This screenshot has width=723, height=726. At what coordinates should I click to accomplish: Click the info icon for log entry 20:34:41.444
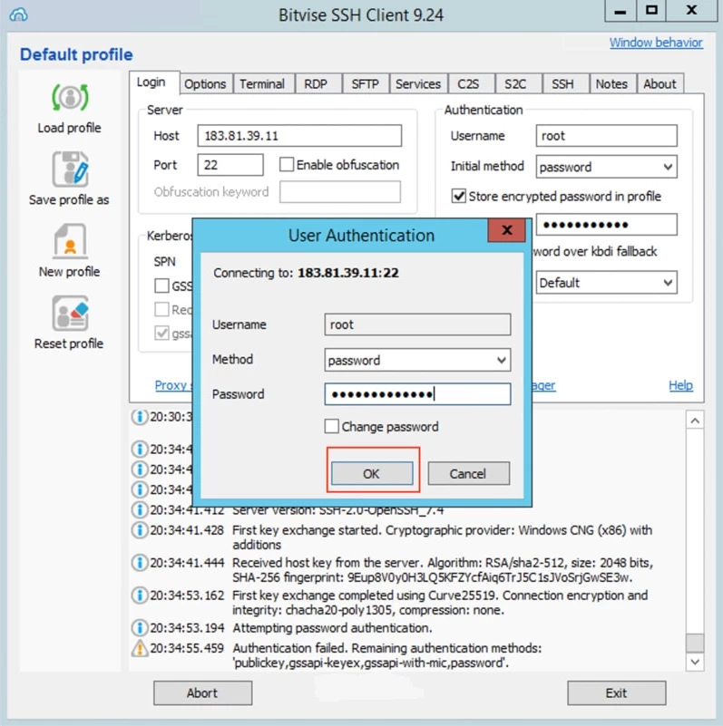coord(139,563)
